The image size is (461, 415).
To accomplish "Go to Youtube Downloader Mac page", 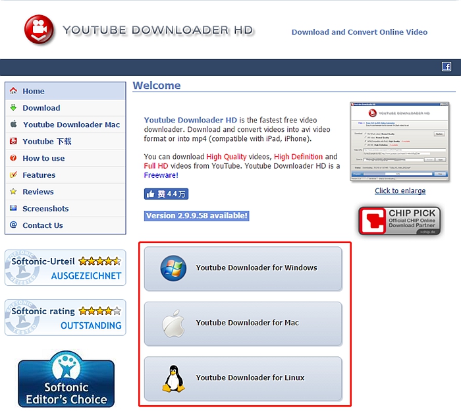I will [x=65, y=124].
